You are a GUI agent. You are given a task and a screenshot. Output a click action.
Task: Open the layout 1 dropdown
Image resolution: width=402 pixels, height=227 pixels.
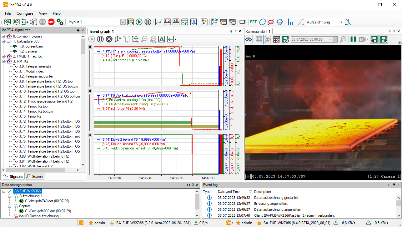(123, 22)
